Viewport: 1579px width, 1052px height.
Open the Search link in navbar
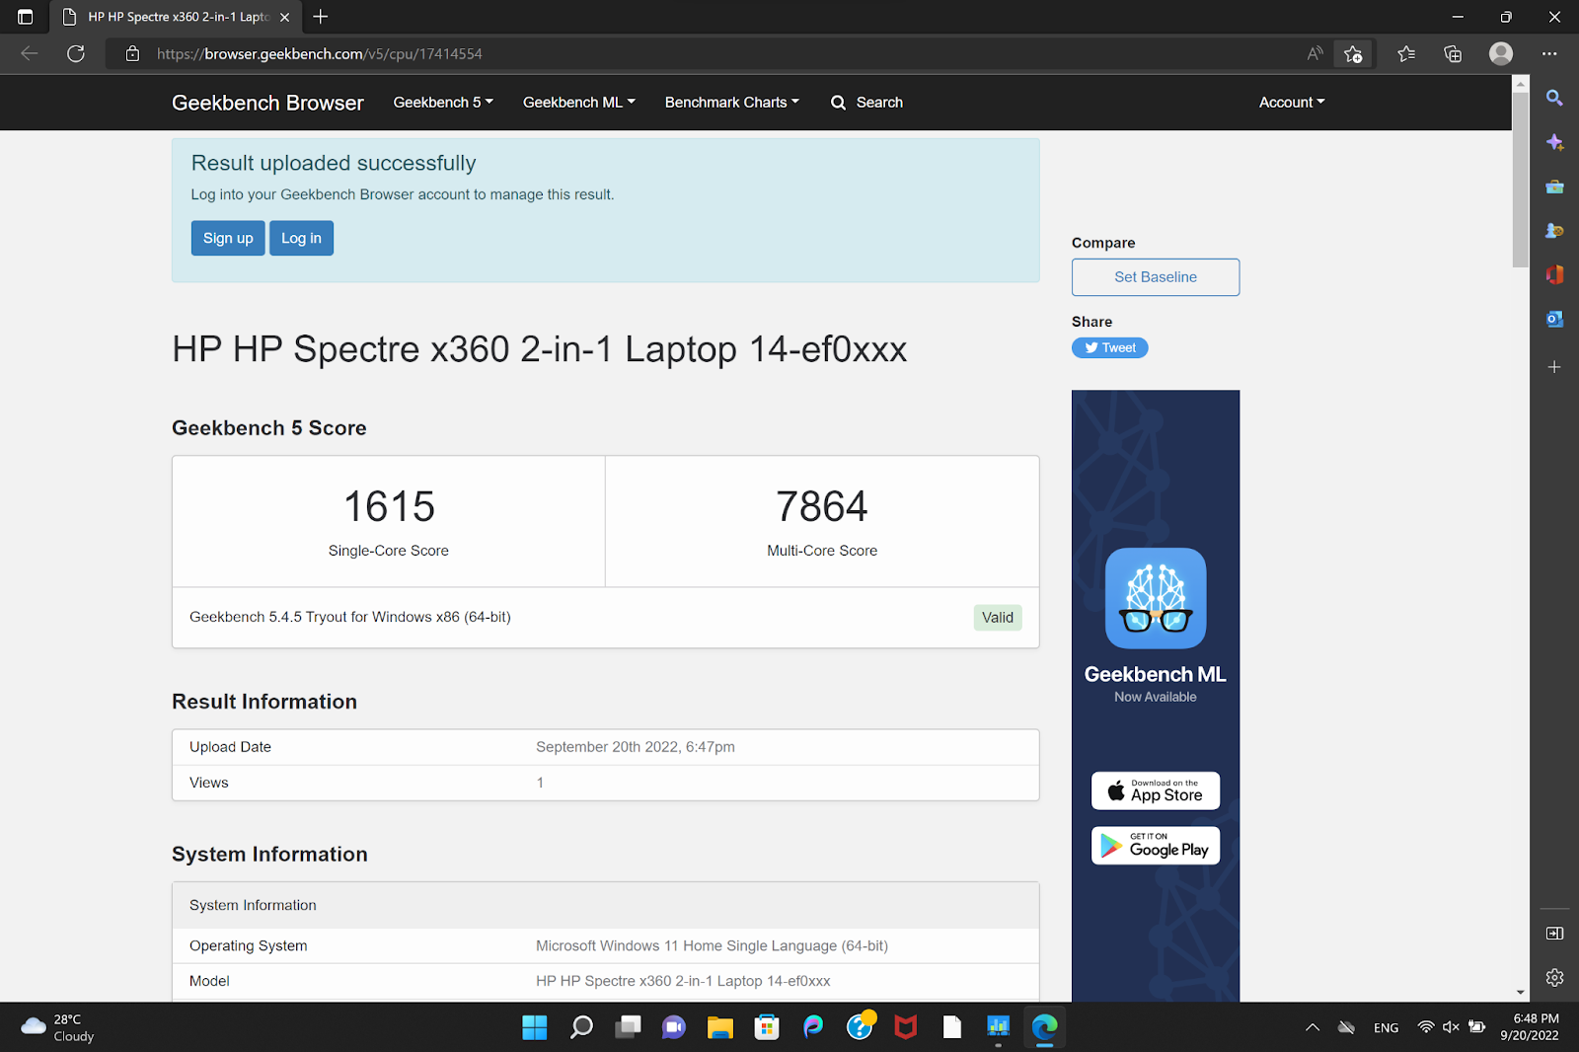click(x=866, y=102)
